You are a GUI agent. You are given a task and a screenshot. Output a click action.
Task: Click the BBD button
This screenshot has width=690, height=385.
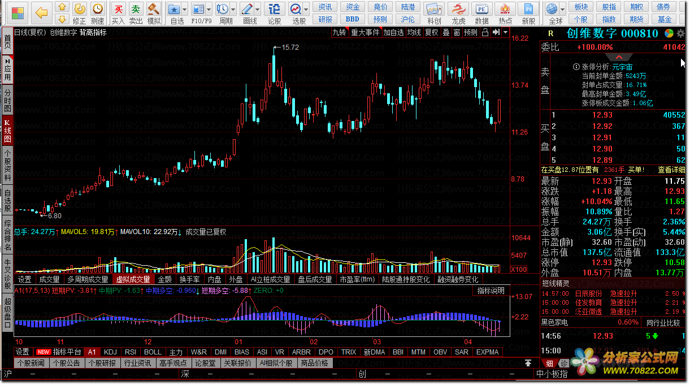[x=353, y=19]
